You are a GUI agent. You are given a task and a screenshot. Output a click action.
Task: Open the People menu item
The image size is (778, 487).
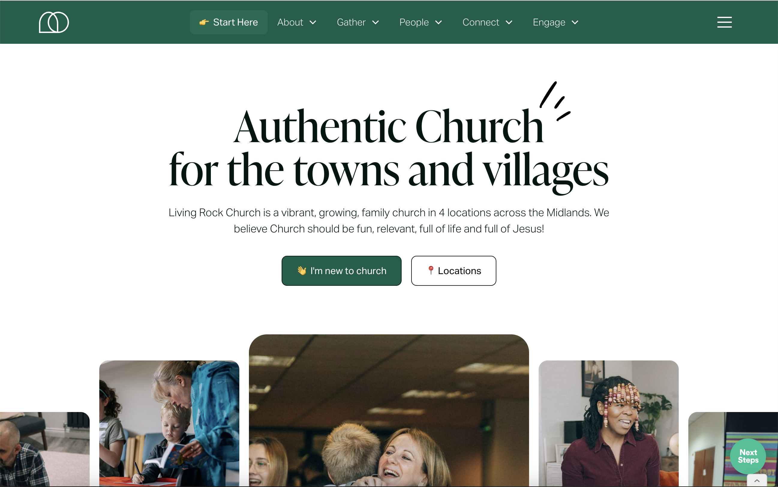point(414,22)
